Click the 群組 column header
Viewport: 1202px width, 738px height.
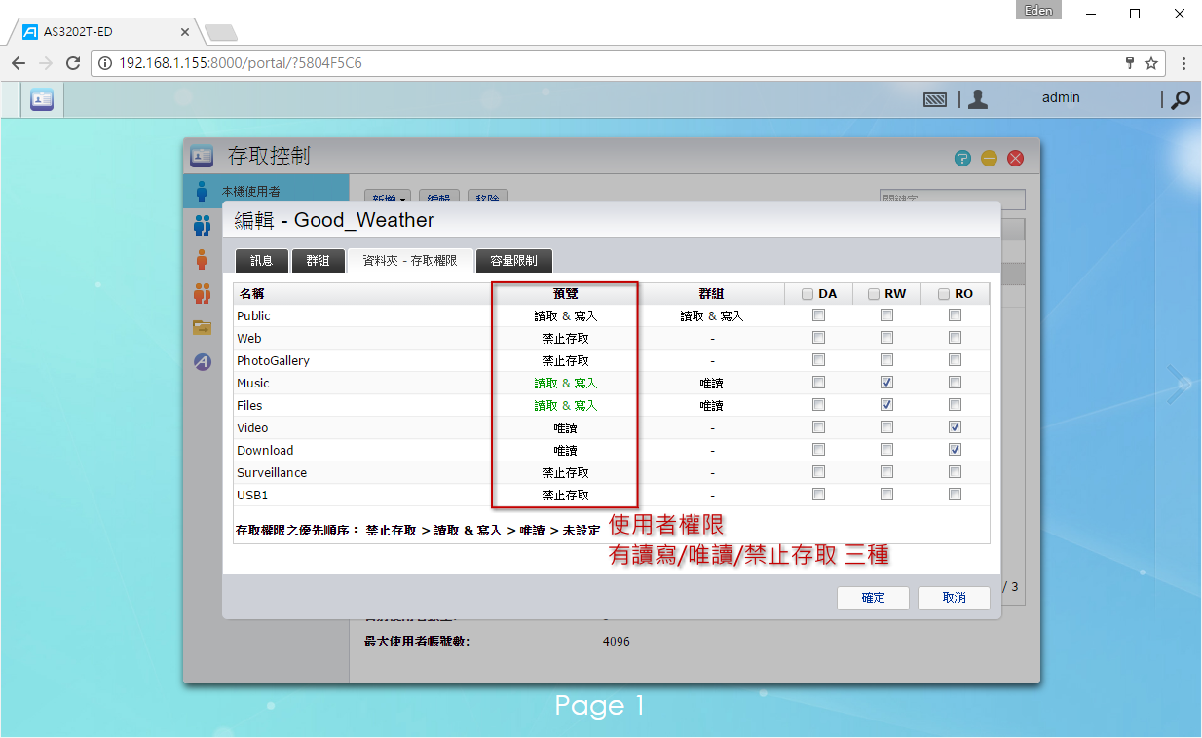(711, 293)
